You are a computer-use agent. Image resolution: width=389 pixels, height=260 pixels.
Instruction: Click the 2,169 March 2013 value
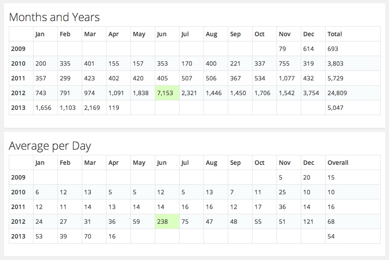(92, 108)
